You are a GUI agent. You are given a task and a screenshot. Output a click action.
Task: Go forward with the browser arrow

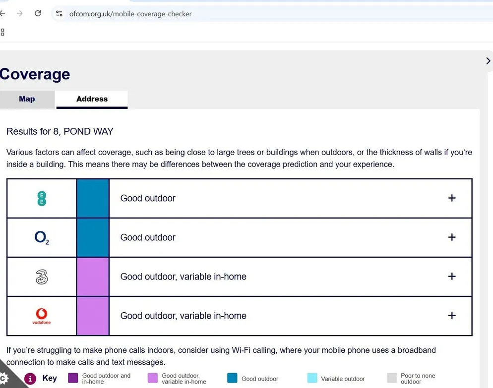19,13
